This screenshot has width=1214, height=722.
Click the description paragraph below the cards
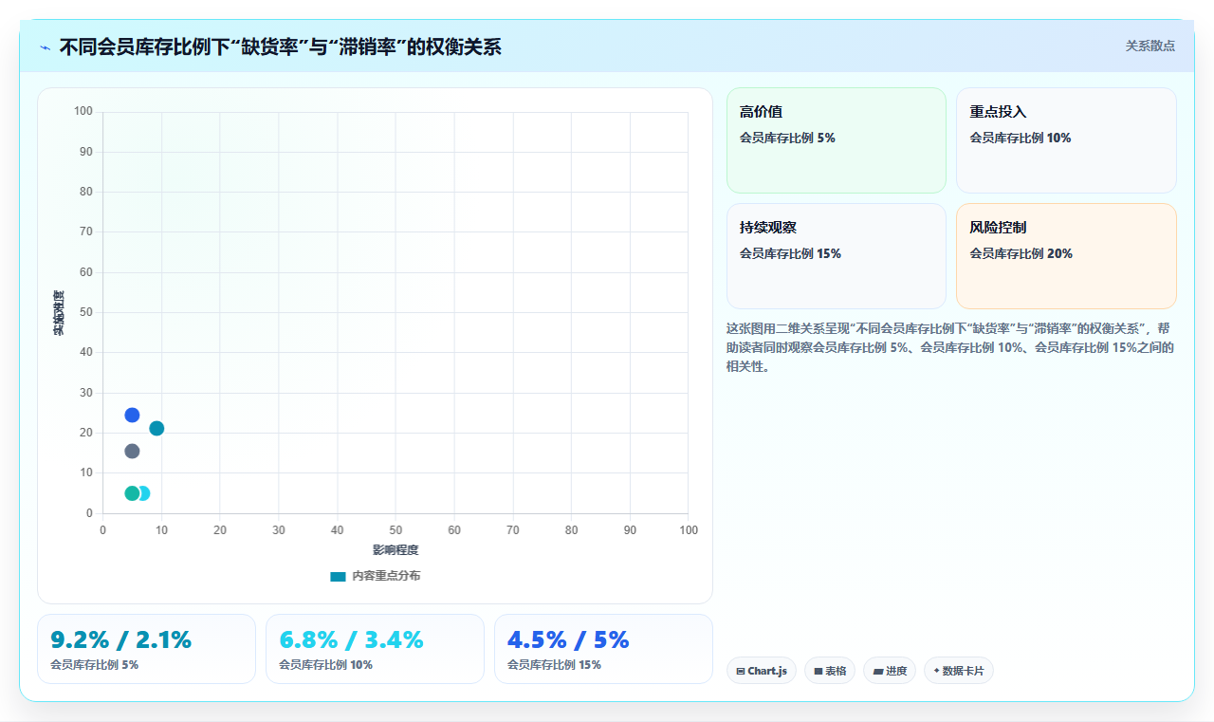tap(950, 347)
